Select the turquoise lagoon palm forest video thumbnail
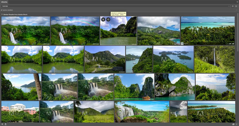 tap(208, 31)
